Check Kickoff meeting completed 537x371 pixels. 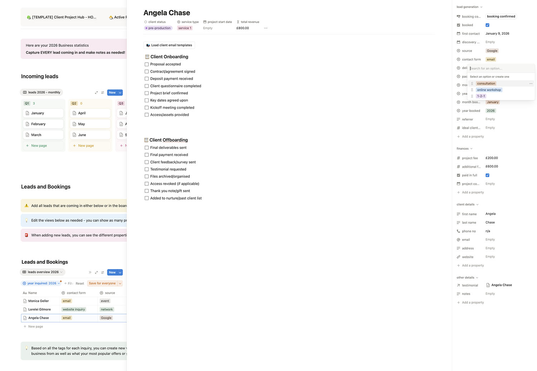pyautogui.click(x=147, y=108)
